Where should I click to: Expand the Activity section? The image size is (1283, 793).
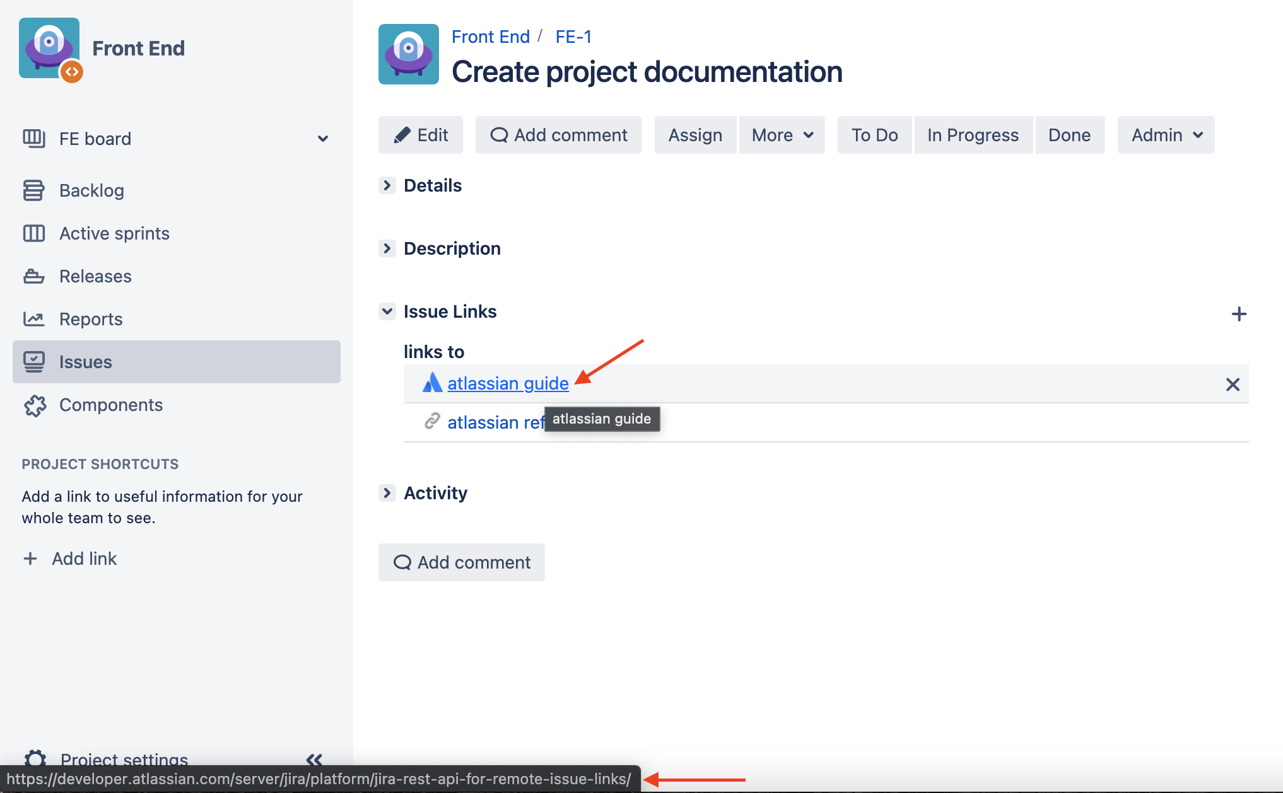[387, 493]
